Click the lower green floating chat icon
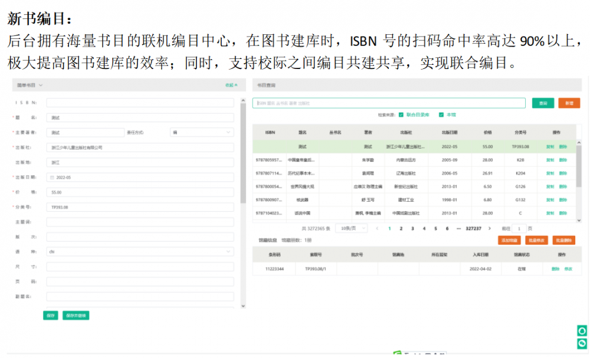This screenshot has width=590, height=358. click(x=582, y=343)
